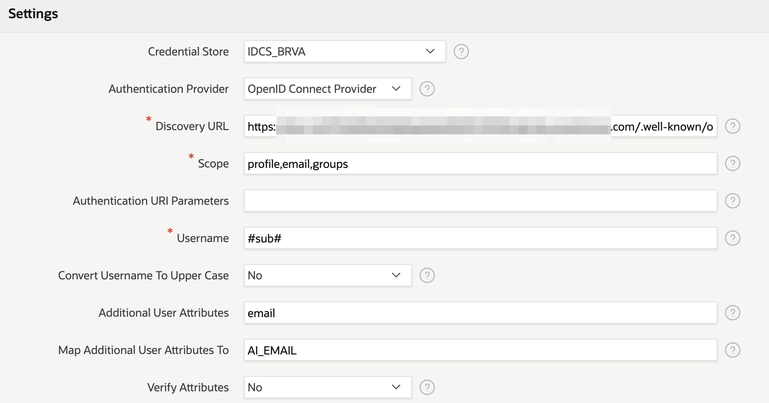769x403 pixels.
Task: Open help for Discovery URL
Action: [x=733, y=126]
